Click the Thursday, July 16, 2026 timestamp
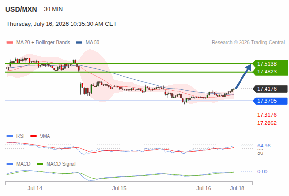Image resolution: width=289 pixels, height=196 pixels. click(61, 24)
